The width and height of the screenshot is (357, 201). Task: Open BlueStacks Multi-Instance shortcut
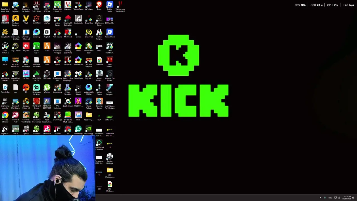(x=68, y=117)
